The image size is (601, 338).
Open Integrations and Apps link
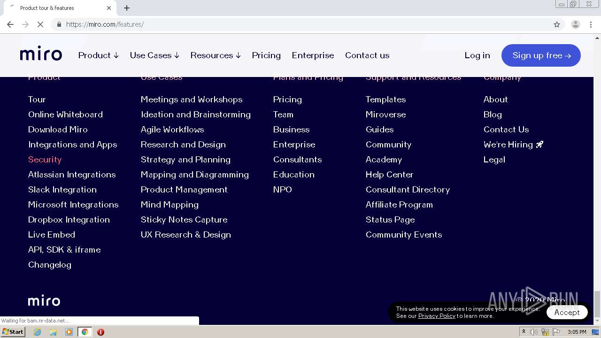(x=73, y=145)
